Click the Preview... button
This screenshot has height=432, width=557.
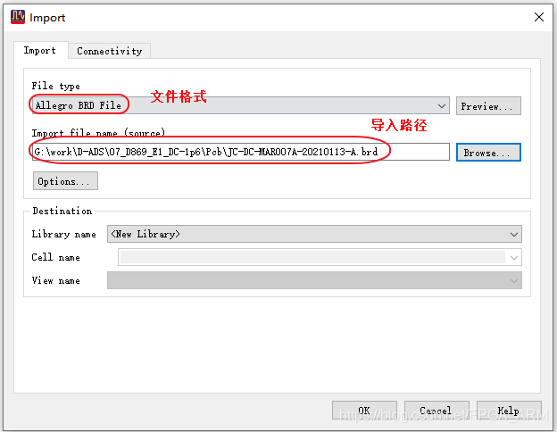tap(488, 106)
